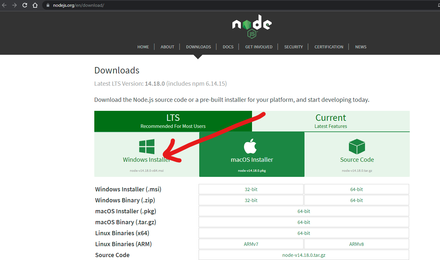440x260 pixels.
Task: Open the NEWS nav item
Action: (361, 47)
